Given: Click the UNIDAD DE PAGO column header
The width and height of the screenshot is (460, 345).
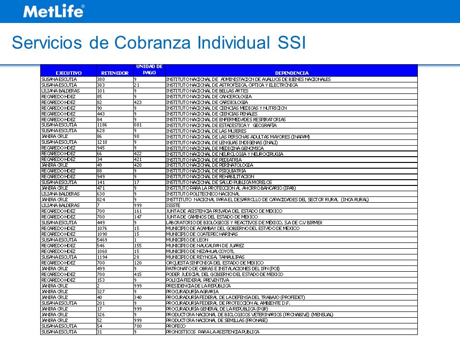Looking at the screenshot, I should pos(149,70).
